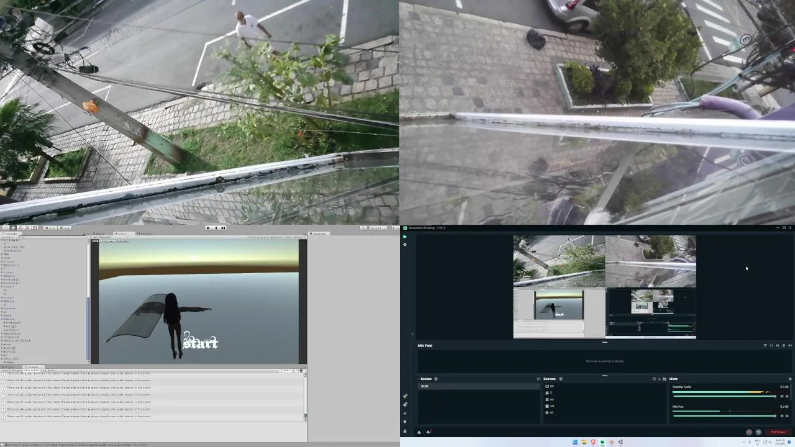This screenshot has width=795, height=447.
Task: Click the Console panel vertical scrollbar
Action: pos(305,397)
